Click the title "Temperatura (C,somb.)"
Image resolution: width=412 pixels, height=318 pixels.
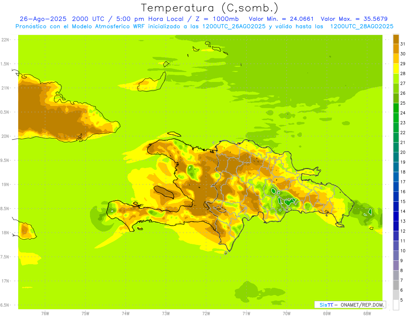coord(209,8)
